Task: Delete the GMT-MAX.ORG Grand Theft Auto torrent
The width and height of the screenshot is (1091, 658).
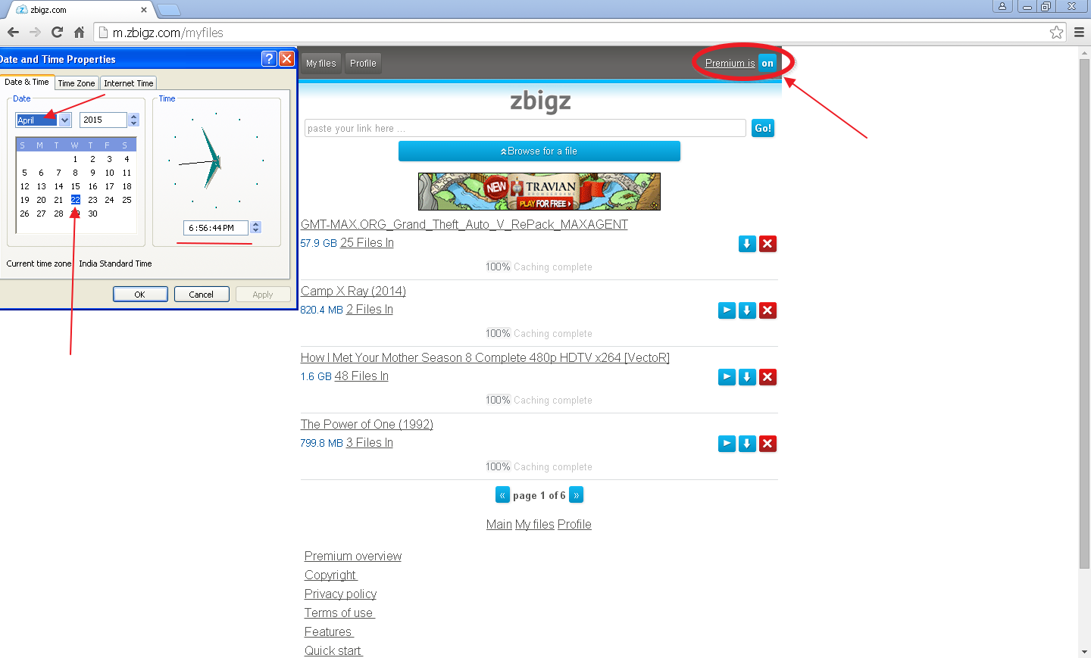Action: (767, 244)
